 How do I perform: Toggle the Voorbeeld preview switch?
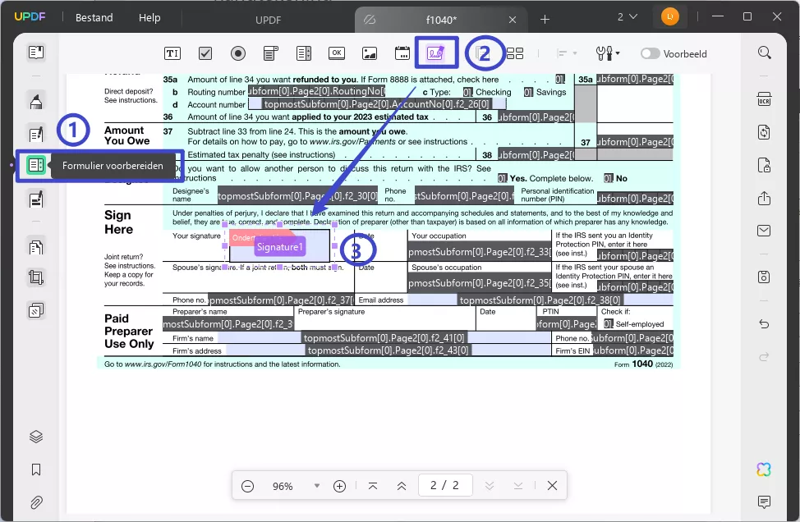tap(651, 53)
